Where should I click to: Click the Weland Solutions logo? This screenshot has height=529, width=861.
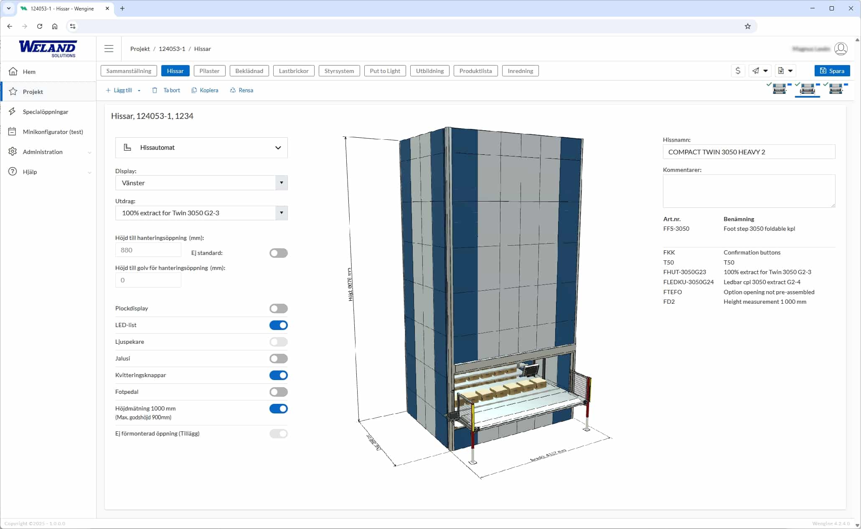coord(48,49)
